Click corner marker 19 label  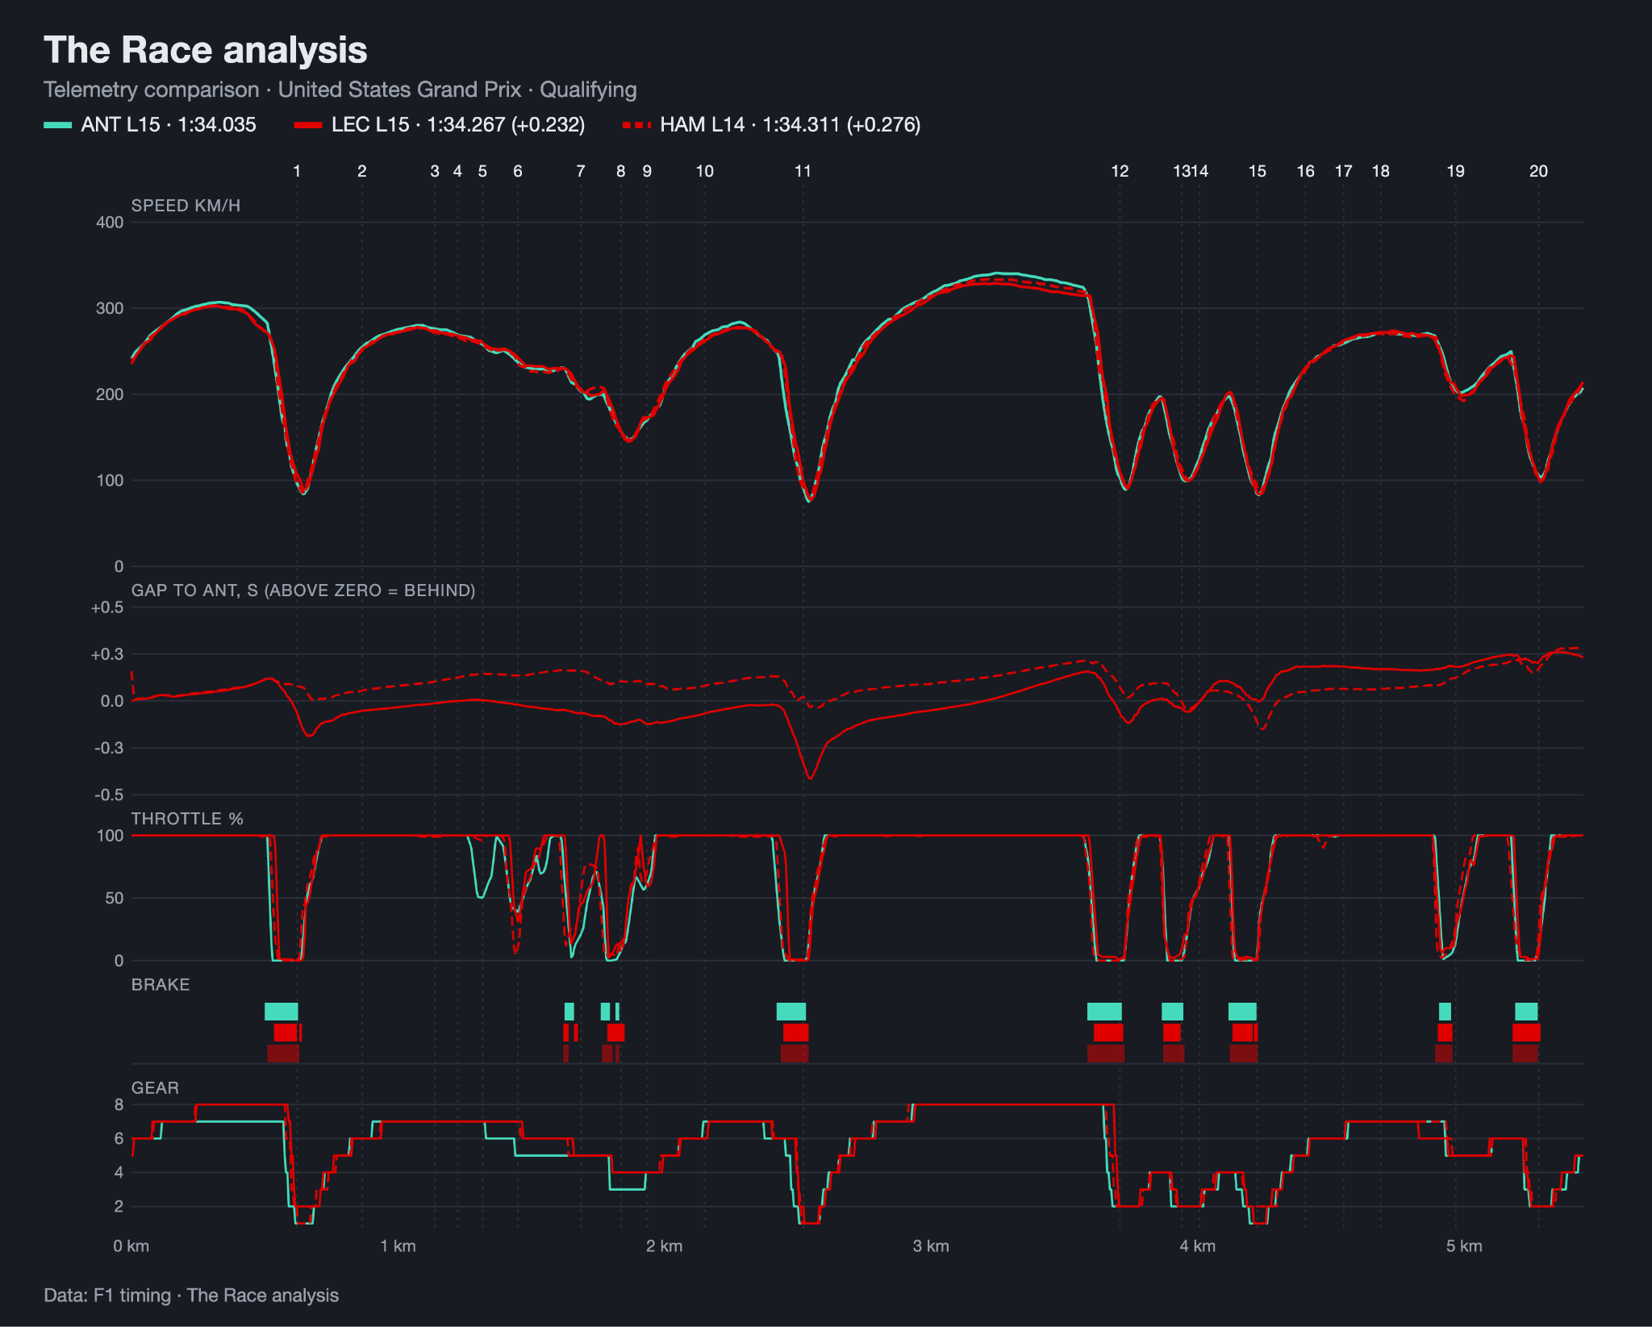(1456, 171)
